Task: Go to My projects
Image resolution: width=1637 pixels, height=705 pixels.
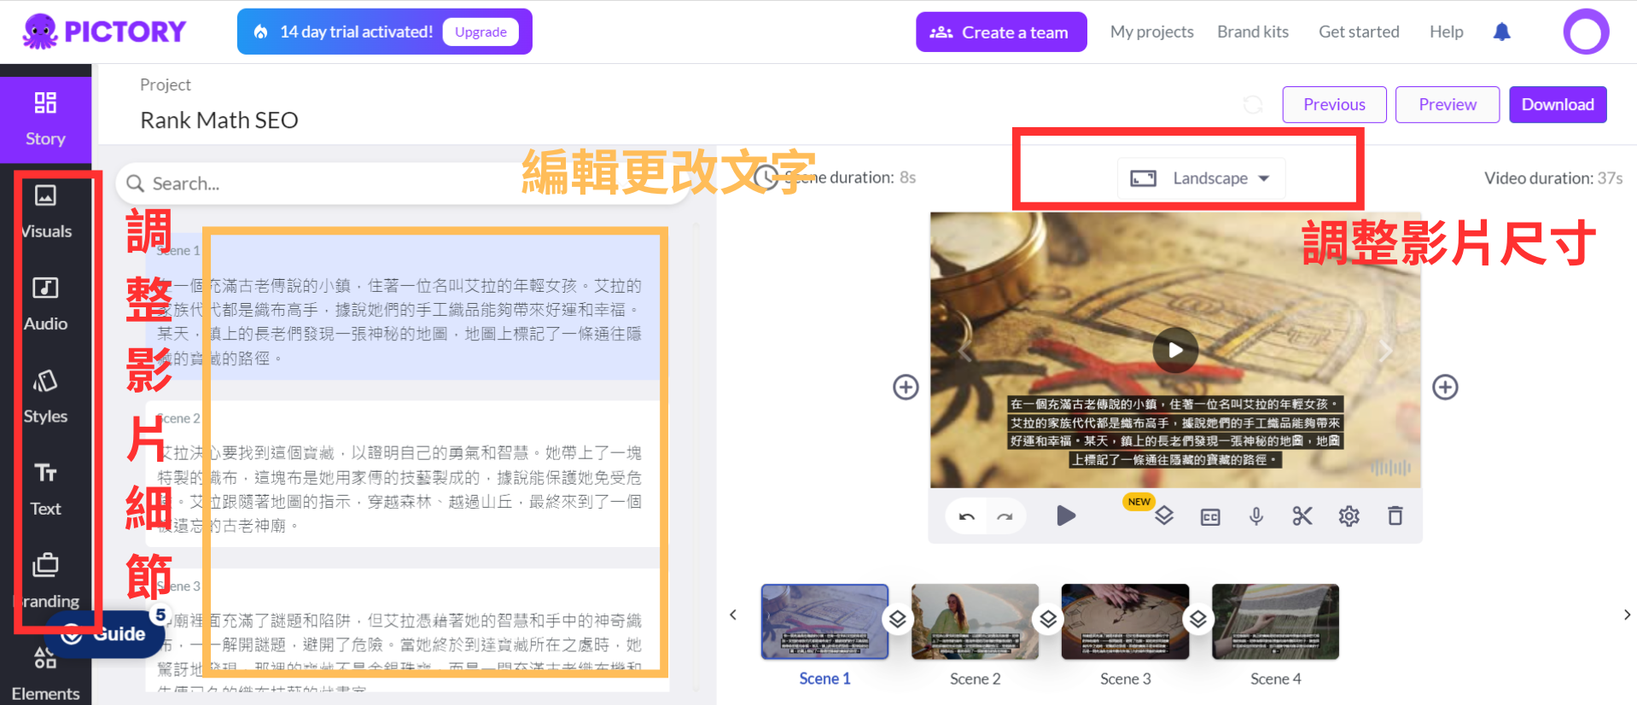Action: (1151, 32)
